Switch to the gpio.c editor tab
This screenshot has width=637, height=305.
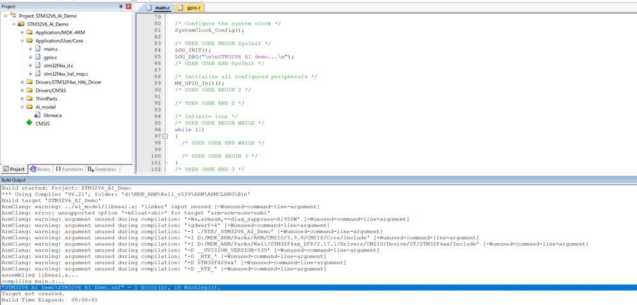pyautogui.click(x=190, y=8)
